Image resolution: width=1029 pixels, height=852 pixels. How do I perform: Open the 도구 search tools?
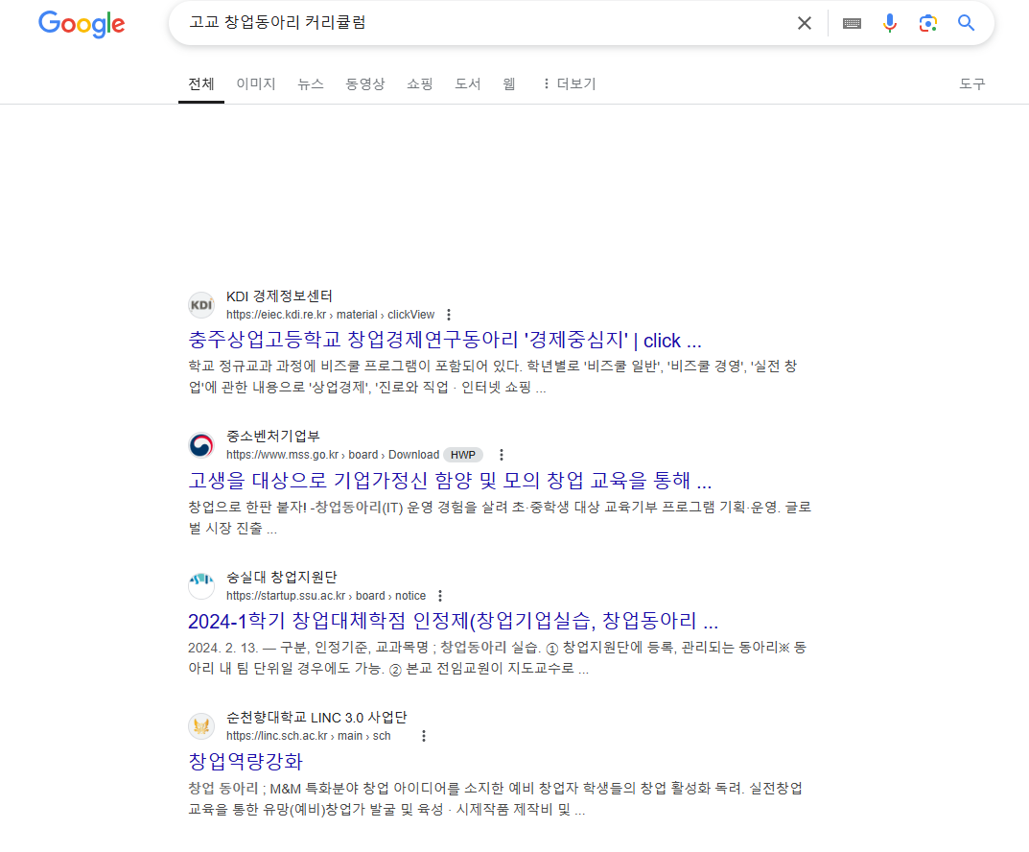(971, 84)
